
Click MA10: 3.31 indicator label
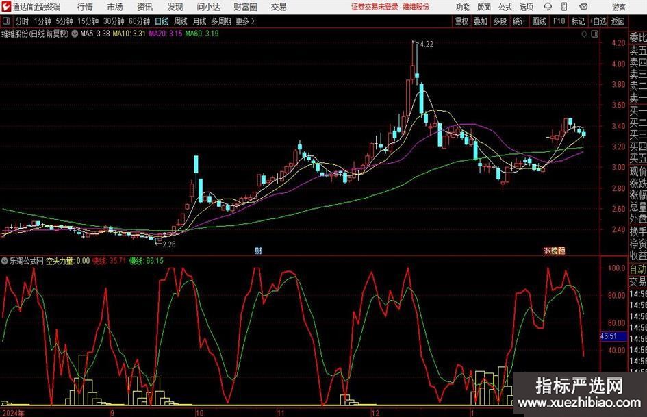tap(129, 34)
